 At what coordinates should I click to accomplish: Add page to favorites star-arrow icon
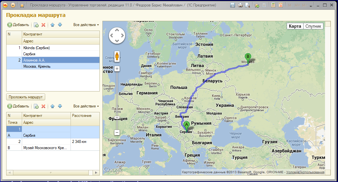(257, 6)
